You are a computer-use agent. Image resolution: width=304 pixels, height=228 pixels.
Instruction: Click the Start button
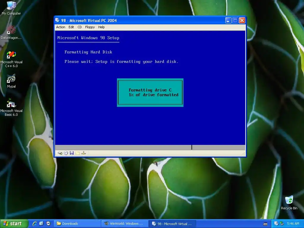[14, 224]
